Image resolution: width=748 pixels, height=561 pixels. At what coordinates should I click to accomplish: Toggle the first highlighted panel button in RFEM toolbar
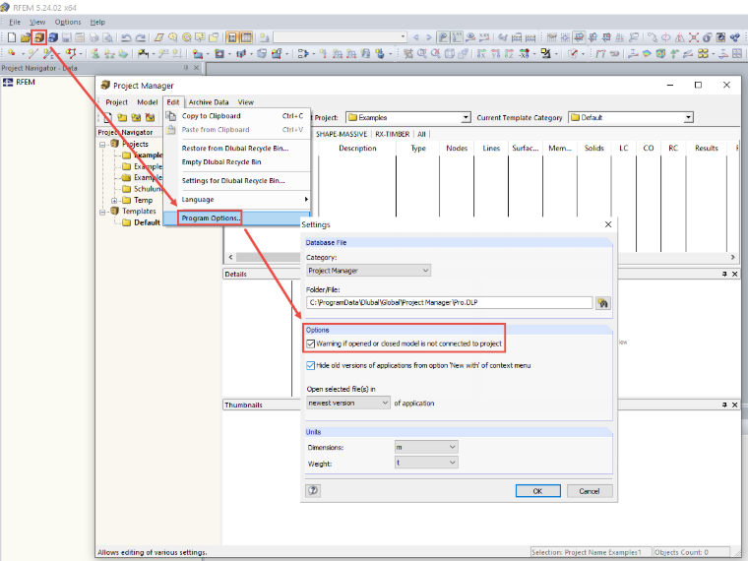tap(232, 37)
